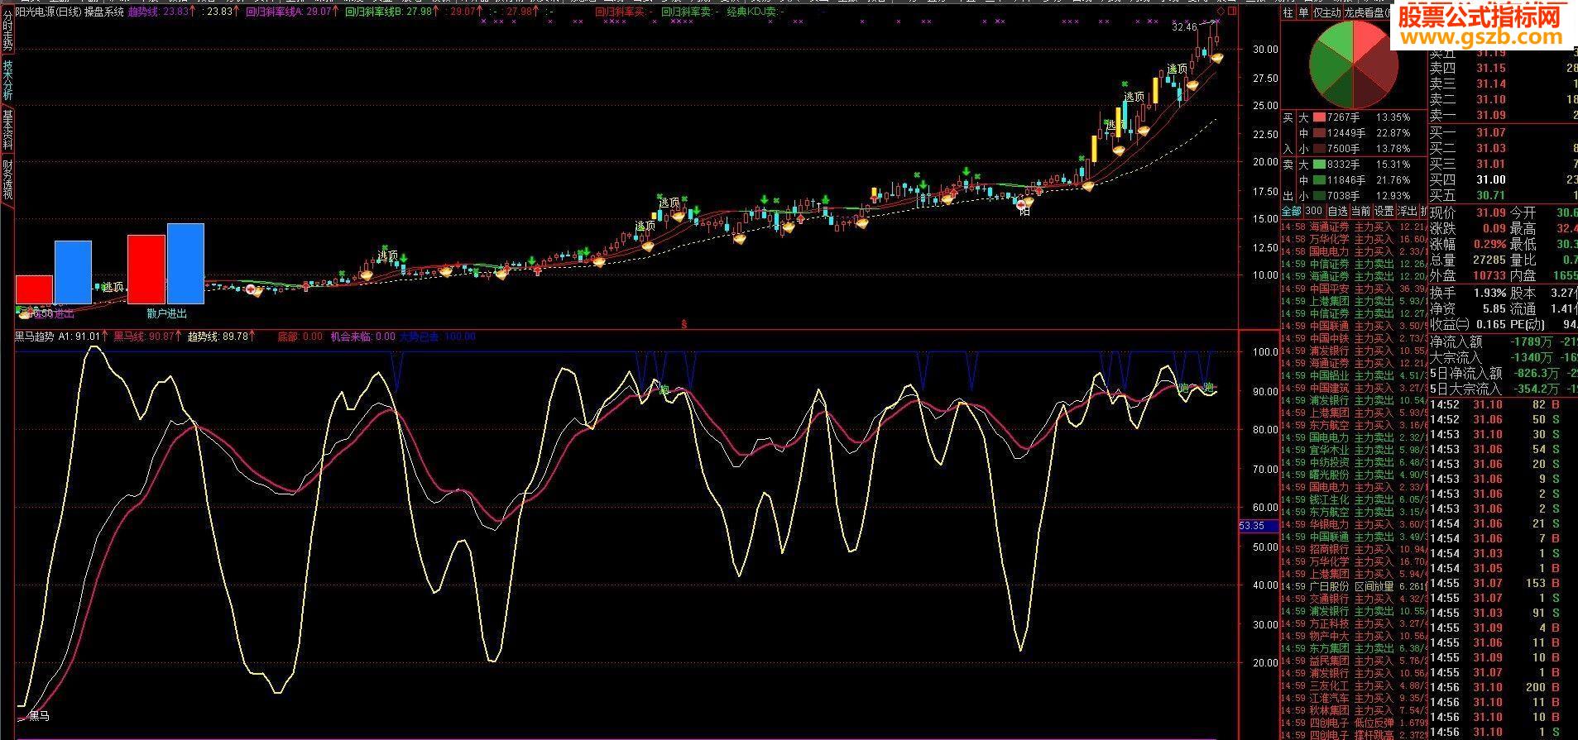
Task: Open the 设置 tab in alerts panel
Action: [1384, 211]
